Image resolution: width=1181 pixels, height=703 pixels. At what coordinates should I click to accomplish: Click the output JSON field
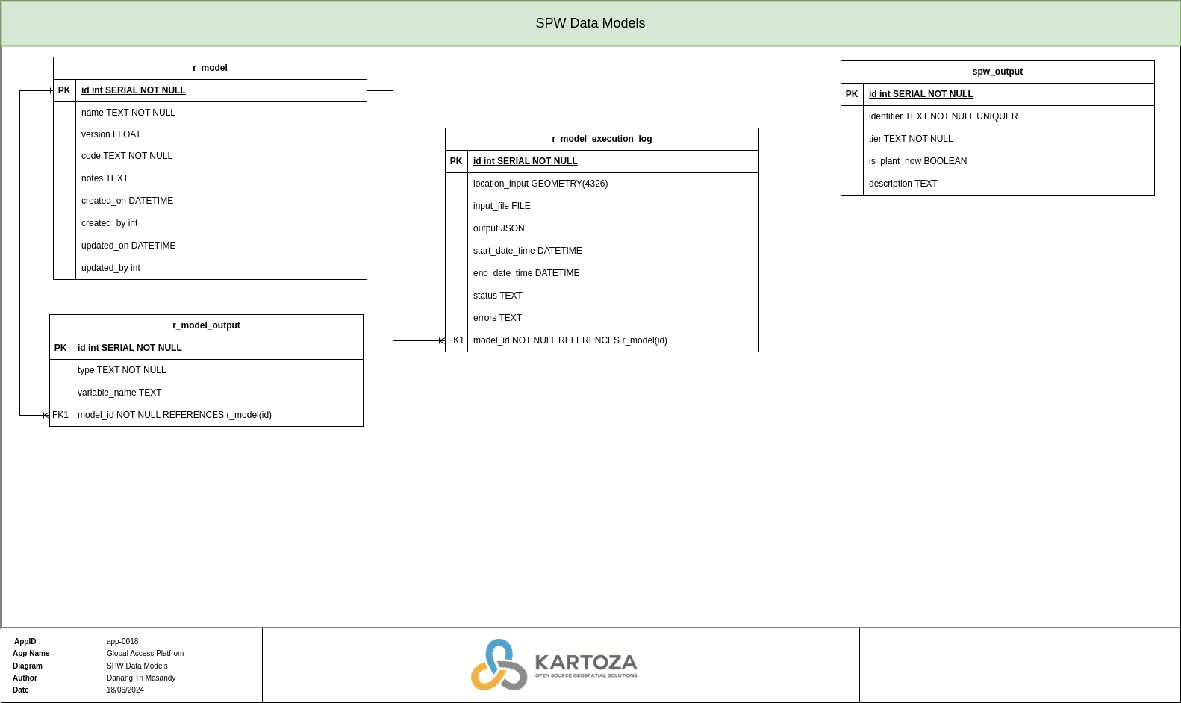(613, 228)
